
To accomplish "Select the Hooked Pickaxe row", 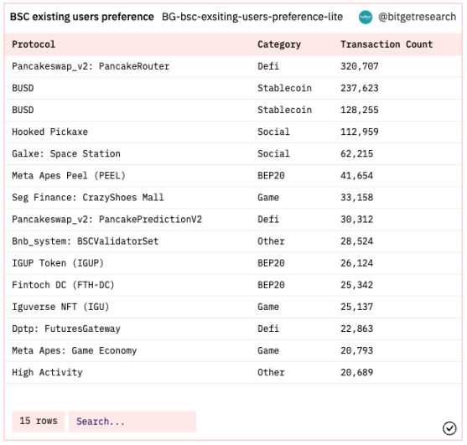I will pos(233,132).
